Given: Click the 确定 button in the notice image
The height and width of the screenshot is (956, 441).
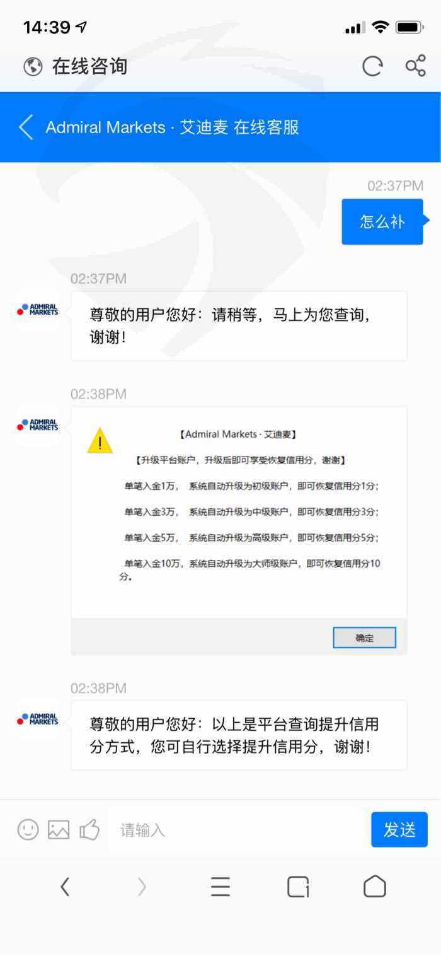Looking at the screenshot, I should tap(365, 638).
